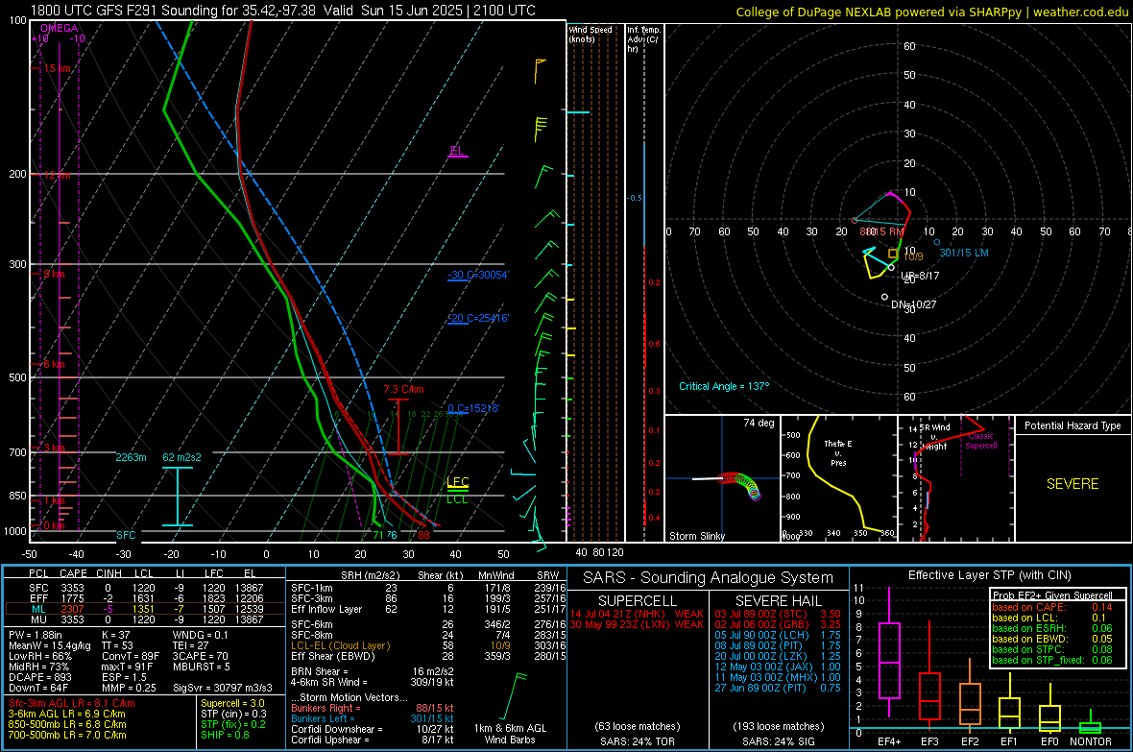
Task: Click the yellow LFC level marker
Action: tap(457, 482)
